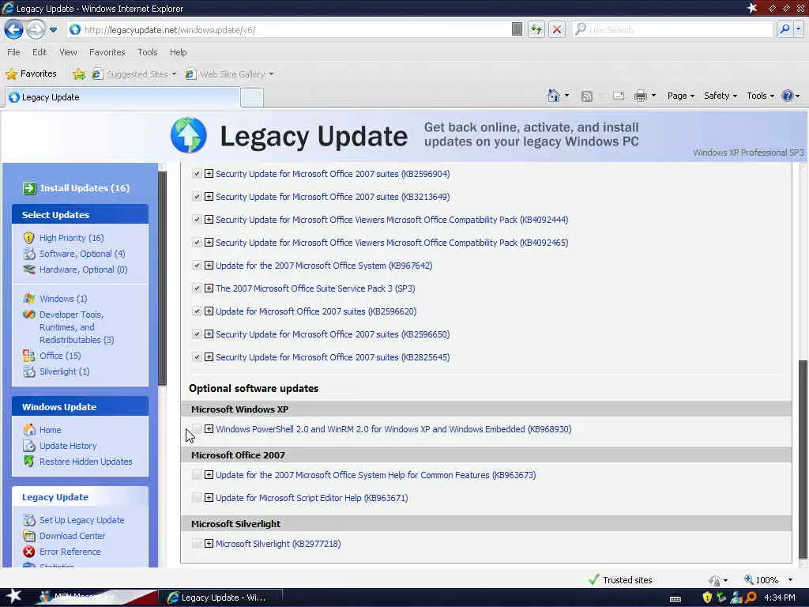Click the Stop loading red X button
Viewport: 809px width, 607px height.
557,29
